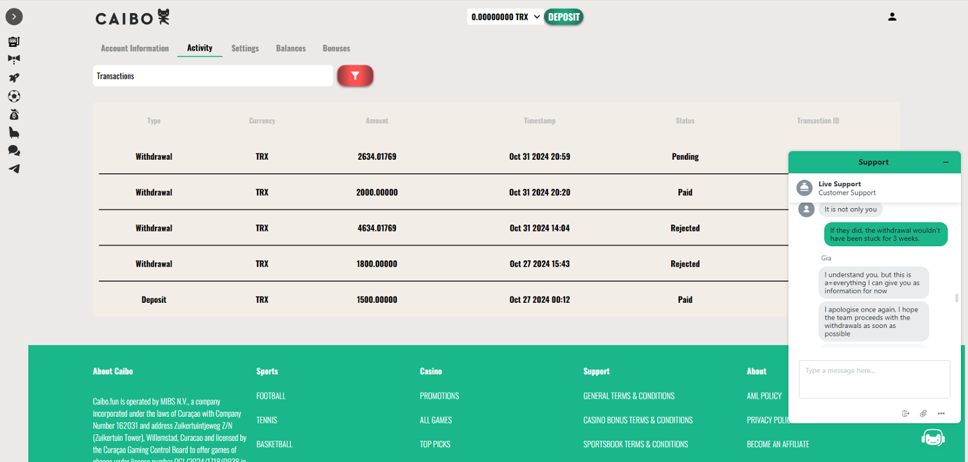Open General Terms & Conditions link

coord(629,396)
